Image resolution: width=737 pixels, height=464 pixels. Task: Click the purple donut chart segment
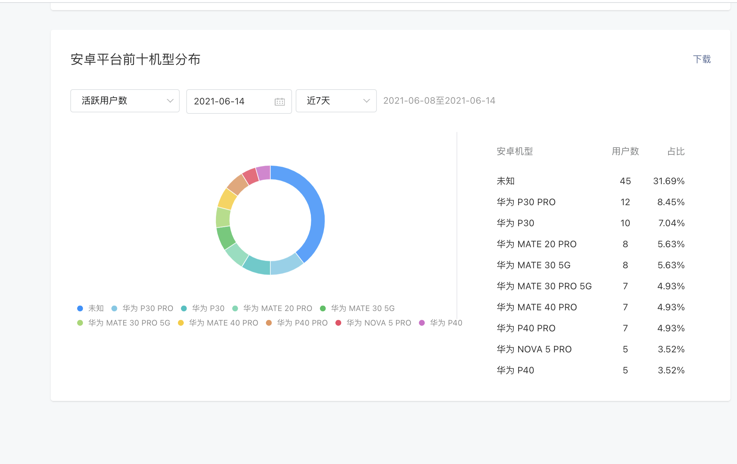(x=264, y=173)
